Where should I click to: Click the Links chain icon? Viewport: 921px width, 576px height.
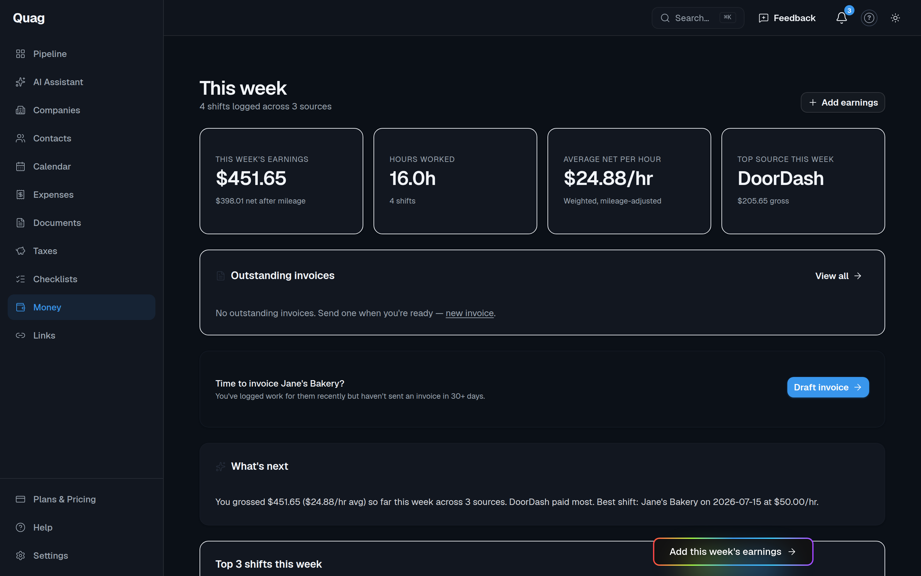click(20, 336)
